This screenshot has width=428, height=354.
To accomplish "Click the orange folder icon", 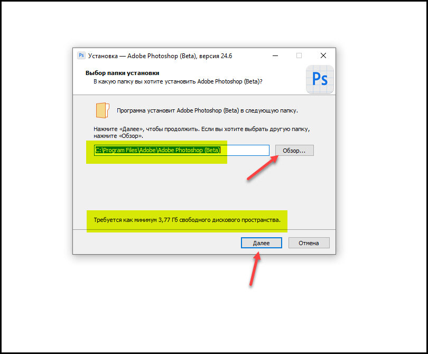I will pyautogui.click(x=103, y=110).
